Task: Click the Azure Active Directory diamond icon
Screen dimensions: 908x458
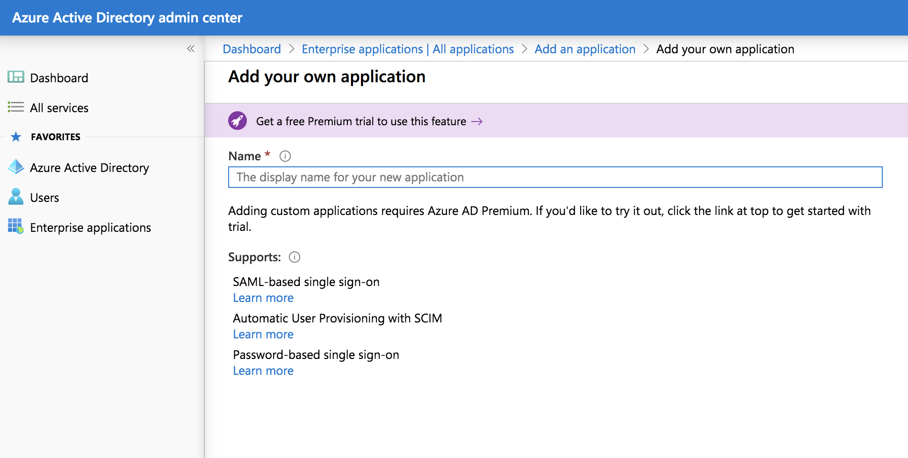Action: point(16,167)
